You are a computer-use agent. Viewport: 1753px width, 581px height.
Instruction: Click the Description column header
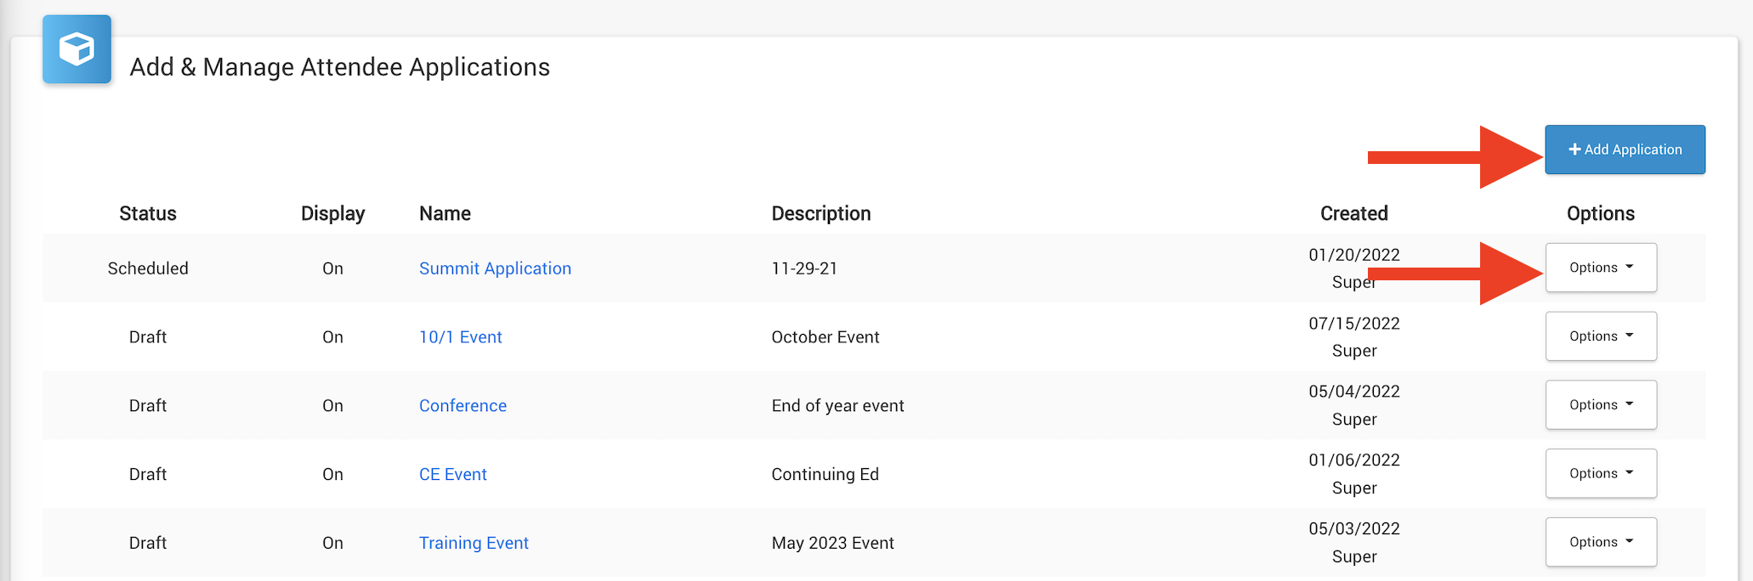(820, 213)
